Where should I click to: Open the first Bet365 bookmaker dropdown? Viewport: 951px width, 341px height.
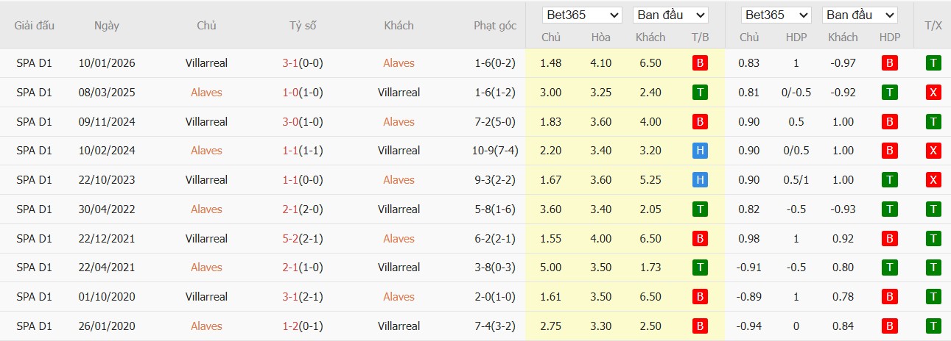(582, 15)
